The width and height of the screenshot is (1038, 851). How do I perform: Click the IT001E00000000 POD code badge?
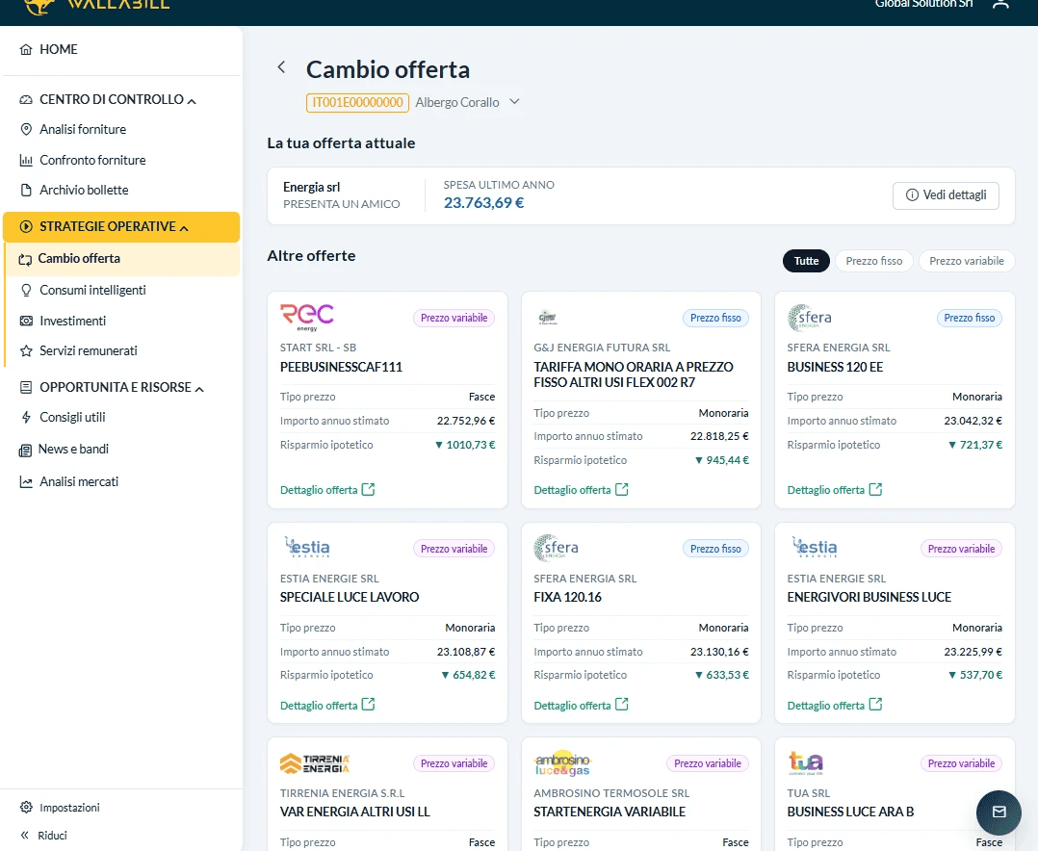point(357,103)
